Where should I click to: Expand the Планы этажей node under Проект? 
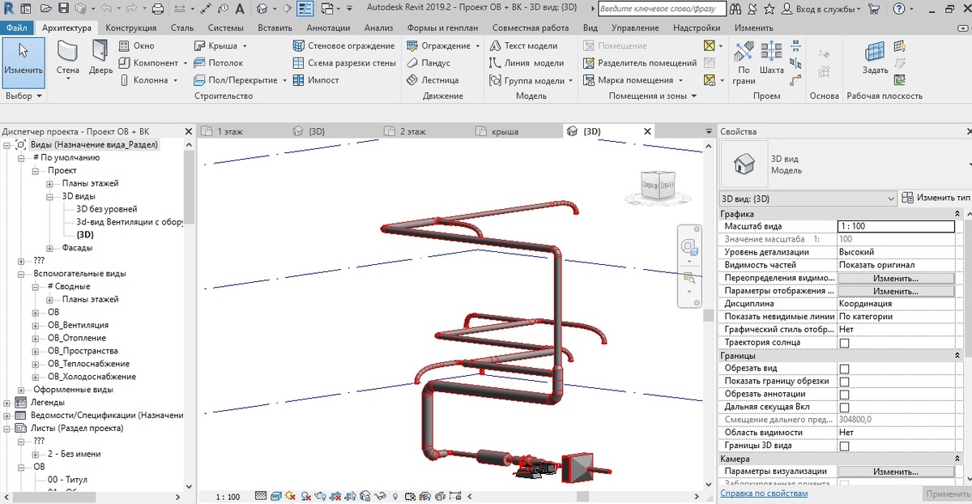click(x=50, y=184)
